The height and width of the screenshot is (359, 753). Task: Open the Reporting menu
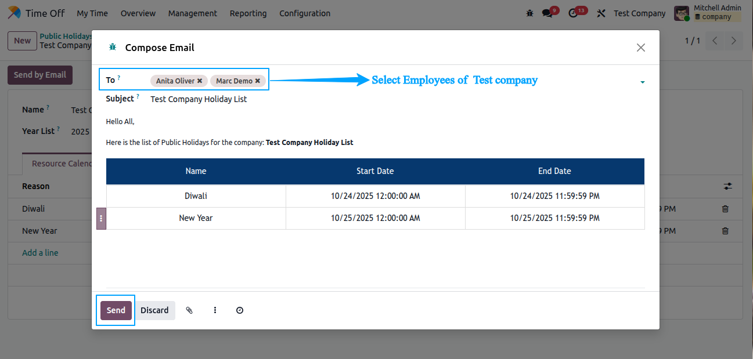tap(248, 13)
